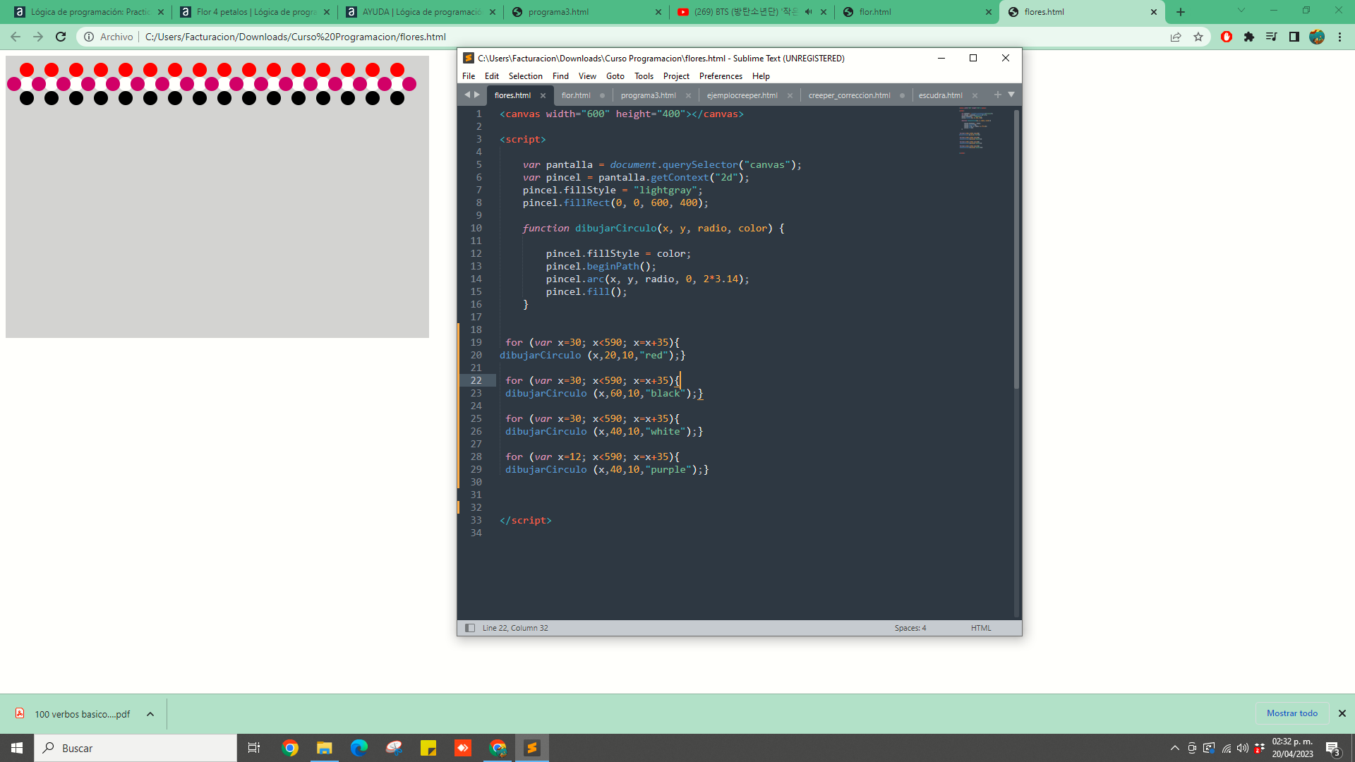Click the Chrome forward arrow
The width and height of the screenshot is (1355, 762).
tap(38, 37)
